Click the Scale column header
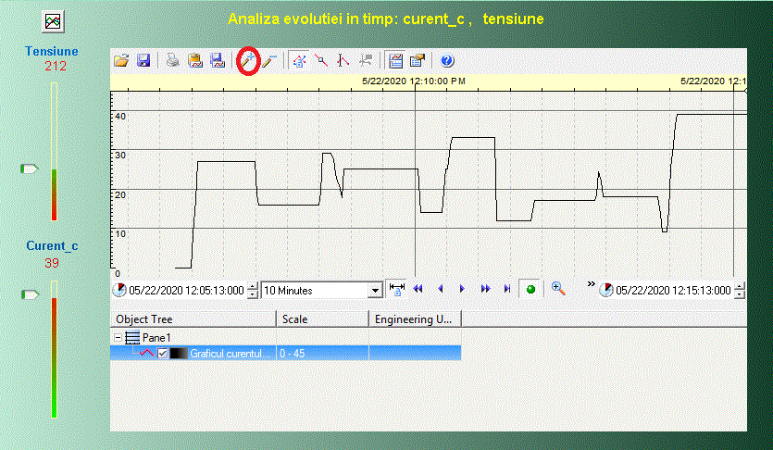This screenshot has width=773, height=450. click(321, 319)
